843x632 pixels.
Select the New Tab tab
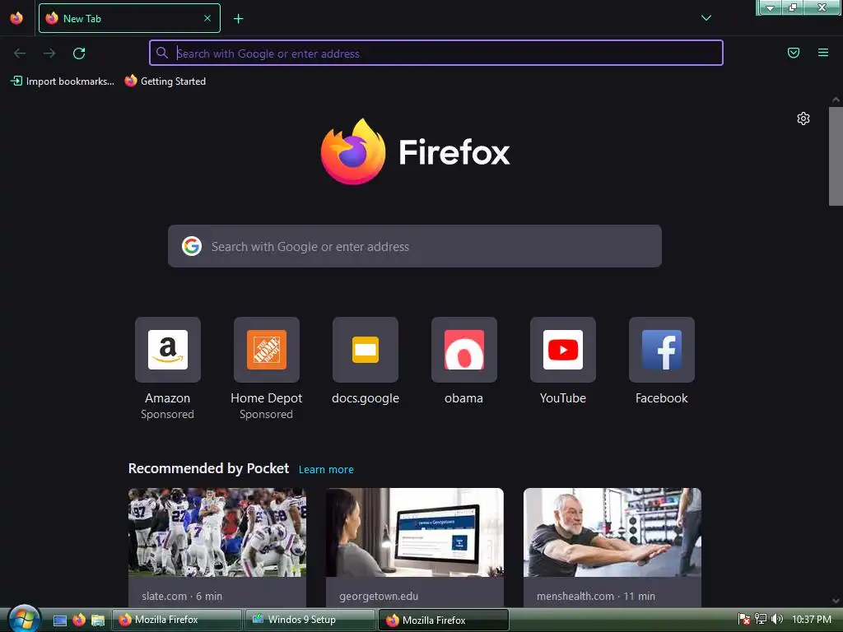point(129,18)
